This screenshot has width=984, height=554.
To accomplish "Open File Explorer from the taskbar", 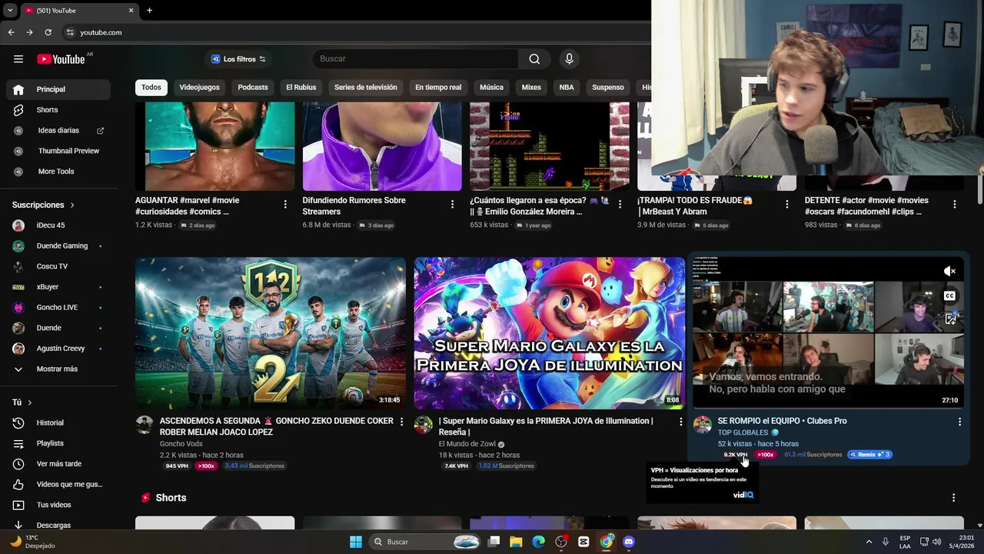I will coord(516,542).
